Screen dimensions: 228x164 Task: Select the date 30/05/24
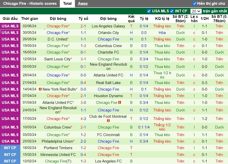(29, 33)
